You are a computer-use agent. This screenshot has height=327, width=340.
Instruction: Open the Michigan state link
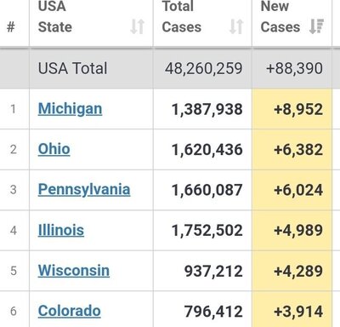pos(70,109)
